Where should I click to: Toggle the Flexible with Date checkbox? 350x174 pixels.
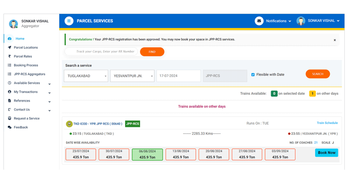(x=253, y=75)
